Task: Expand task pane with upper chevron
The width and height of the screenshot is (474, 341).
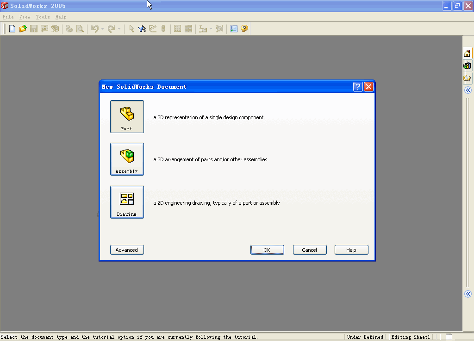Action: (x=468, y=90)
